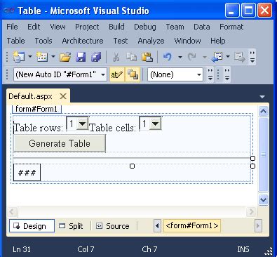Click the Visual Studio title bar icon
This screenshot has height=257, width=277.
coord(9,10)
